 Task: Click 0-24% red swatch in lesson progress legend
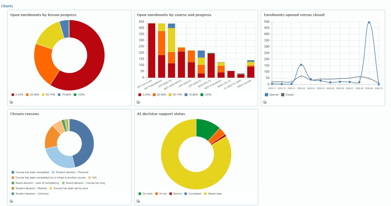[13, 95]
